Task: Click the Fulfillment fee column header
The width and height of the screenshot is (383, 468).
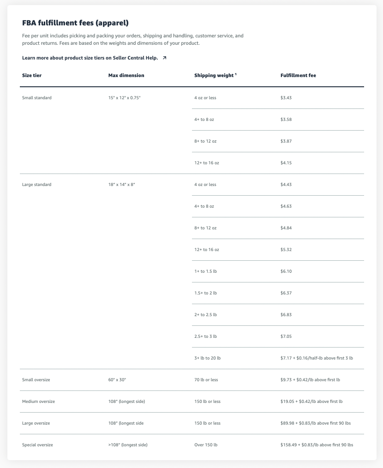Action: tap(298, 75)
